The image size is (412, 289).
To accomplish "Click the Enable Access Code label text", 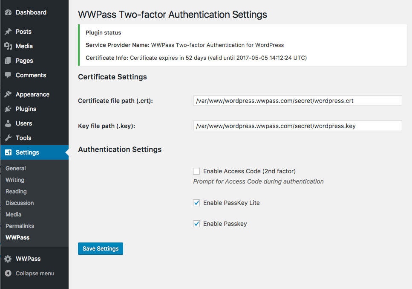I will click(249, 171).
